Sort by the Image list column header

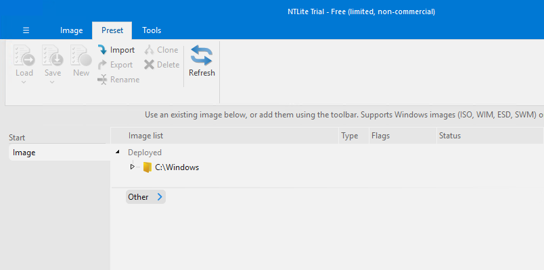click(x=225, y=136)
